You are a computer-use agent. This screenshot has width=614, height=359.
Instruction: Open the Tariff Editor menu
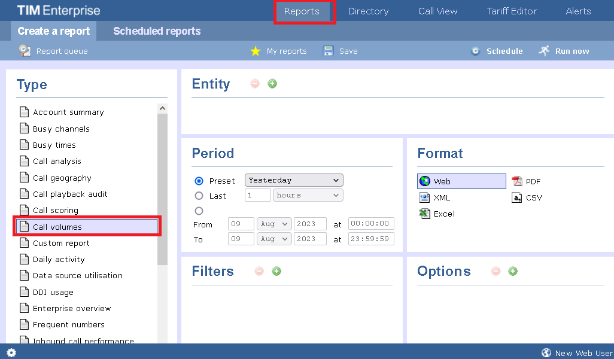pyautogui.click(x=512, y=11)
